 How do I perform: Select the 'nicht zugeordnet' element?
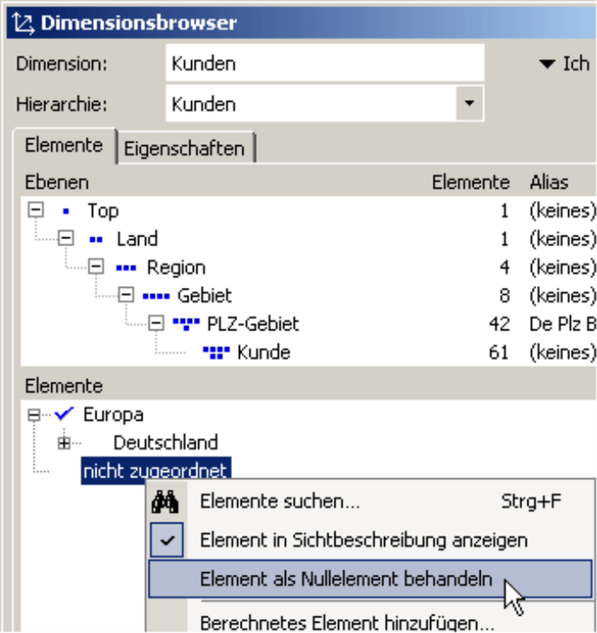tap(155, 471)
